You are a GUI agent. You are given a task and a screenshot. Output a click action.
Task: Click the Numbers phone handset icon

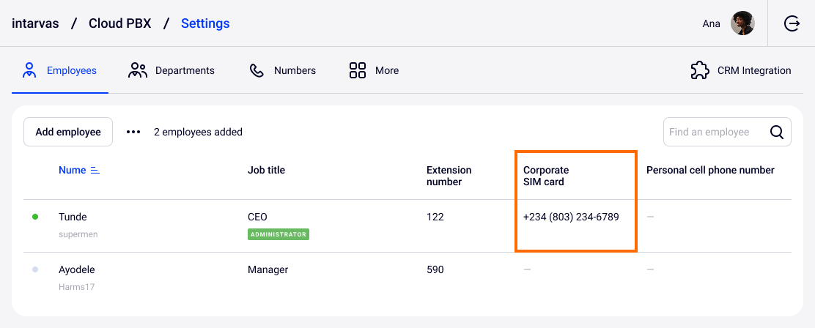[257, 70]
